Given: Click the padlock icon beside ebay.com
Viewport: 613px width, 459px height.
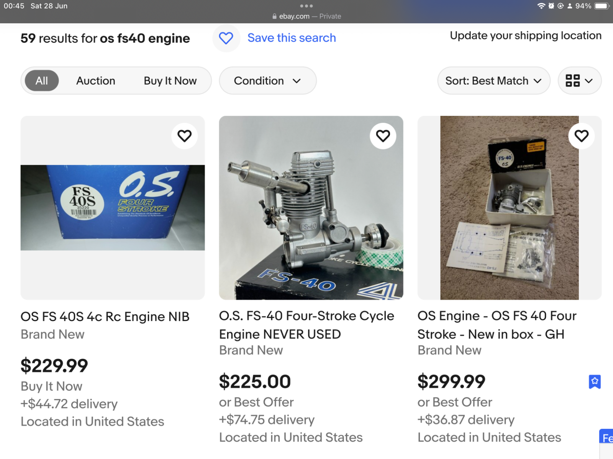Looking at the screenshot, I should coord(274,16).
